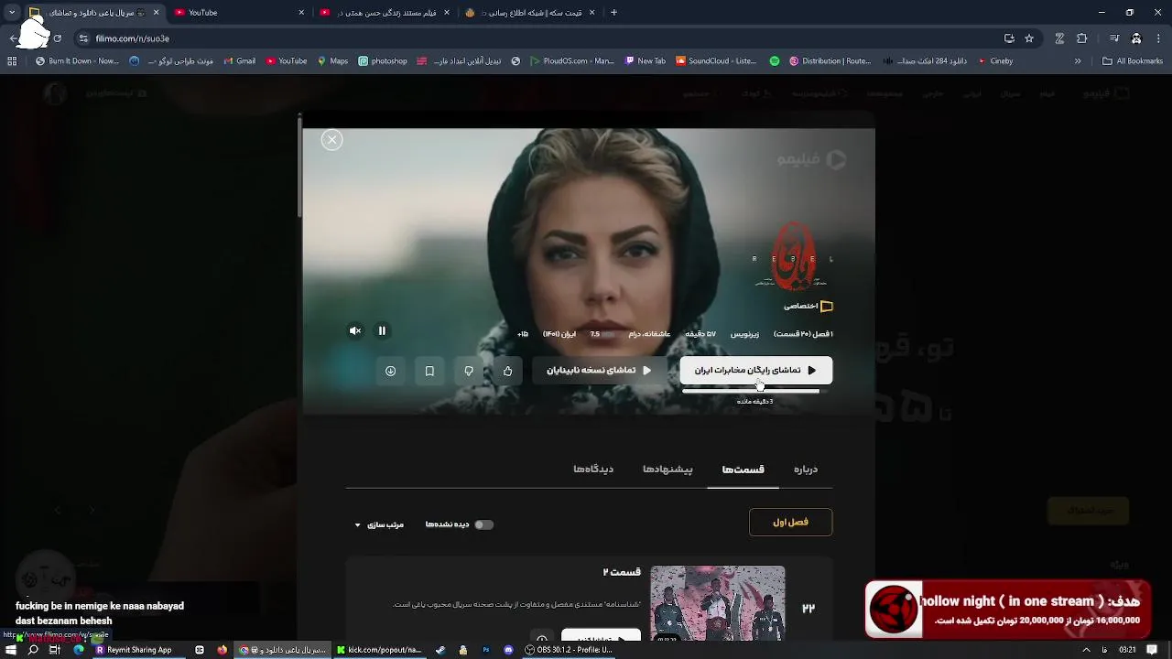
Task: Switch to OBS 30.1.2 on the taskbar
Action: click(569, 650)
